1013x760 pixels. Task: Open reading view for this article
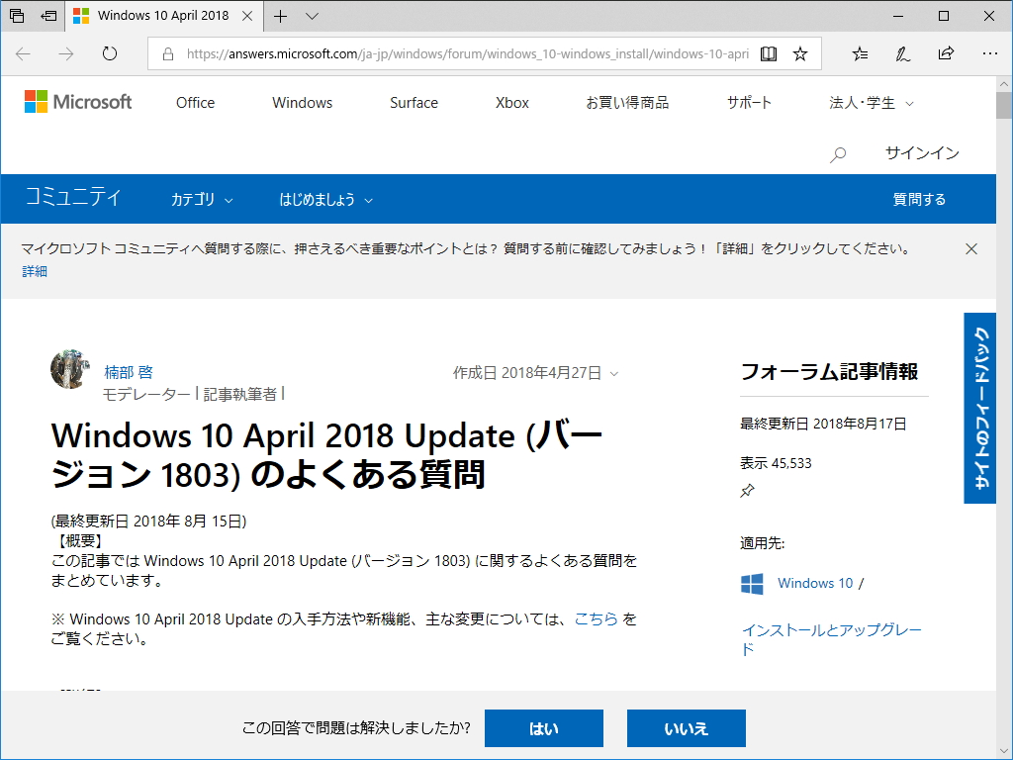pyautogui.click(x=769, y=53)
